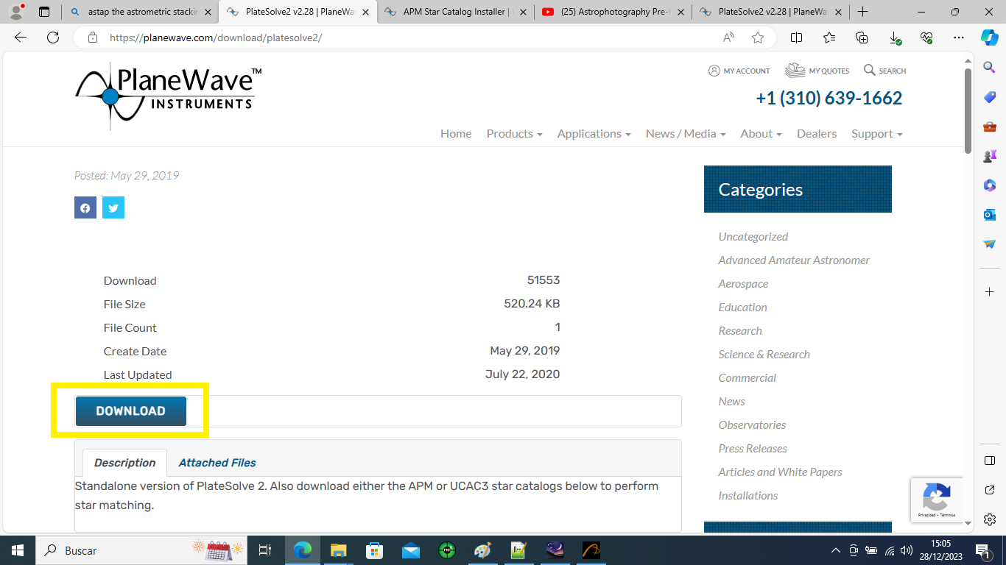1006x565 pixels.
Task: Open the Commercial category
Action: pyautogui.click(x=748, y=377)
